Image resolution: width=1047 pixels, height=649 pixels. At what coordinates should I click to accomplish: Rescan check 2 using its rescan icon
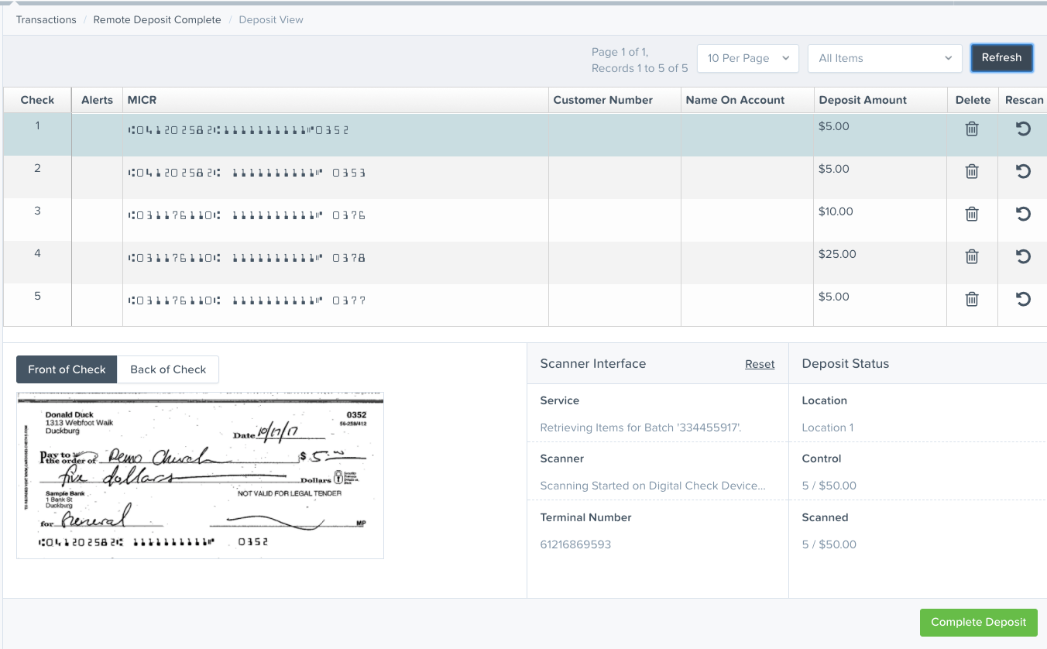click(1023, 171)
